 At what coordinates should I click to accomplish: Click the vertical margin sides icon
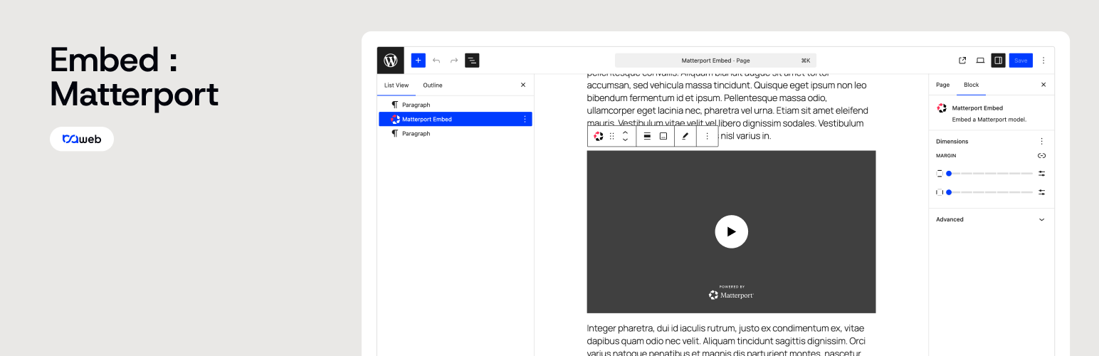(940, 173)
